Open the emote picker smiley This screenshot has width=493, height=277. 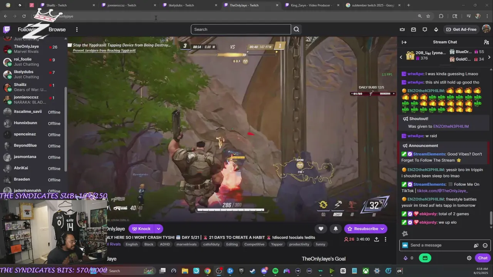point(485,245)
